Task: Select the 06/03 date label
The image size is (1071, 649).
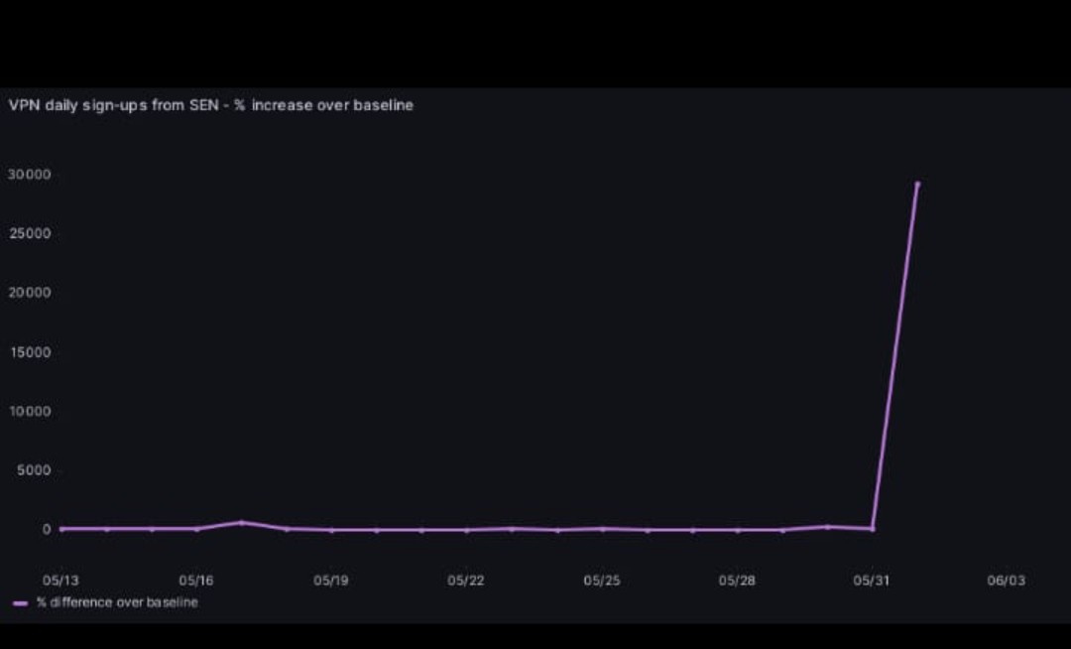Action: click(1006, 581)
